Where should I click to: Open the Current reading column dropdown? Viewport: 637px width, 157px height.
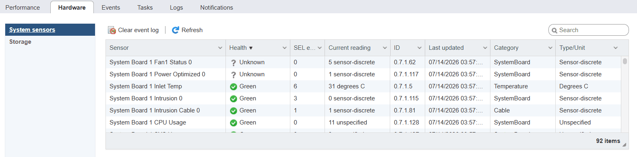pyautogui.click(x=385, y=48)
